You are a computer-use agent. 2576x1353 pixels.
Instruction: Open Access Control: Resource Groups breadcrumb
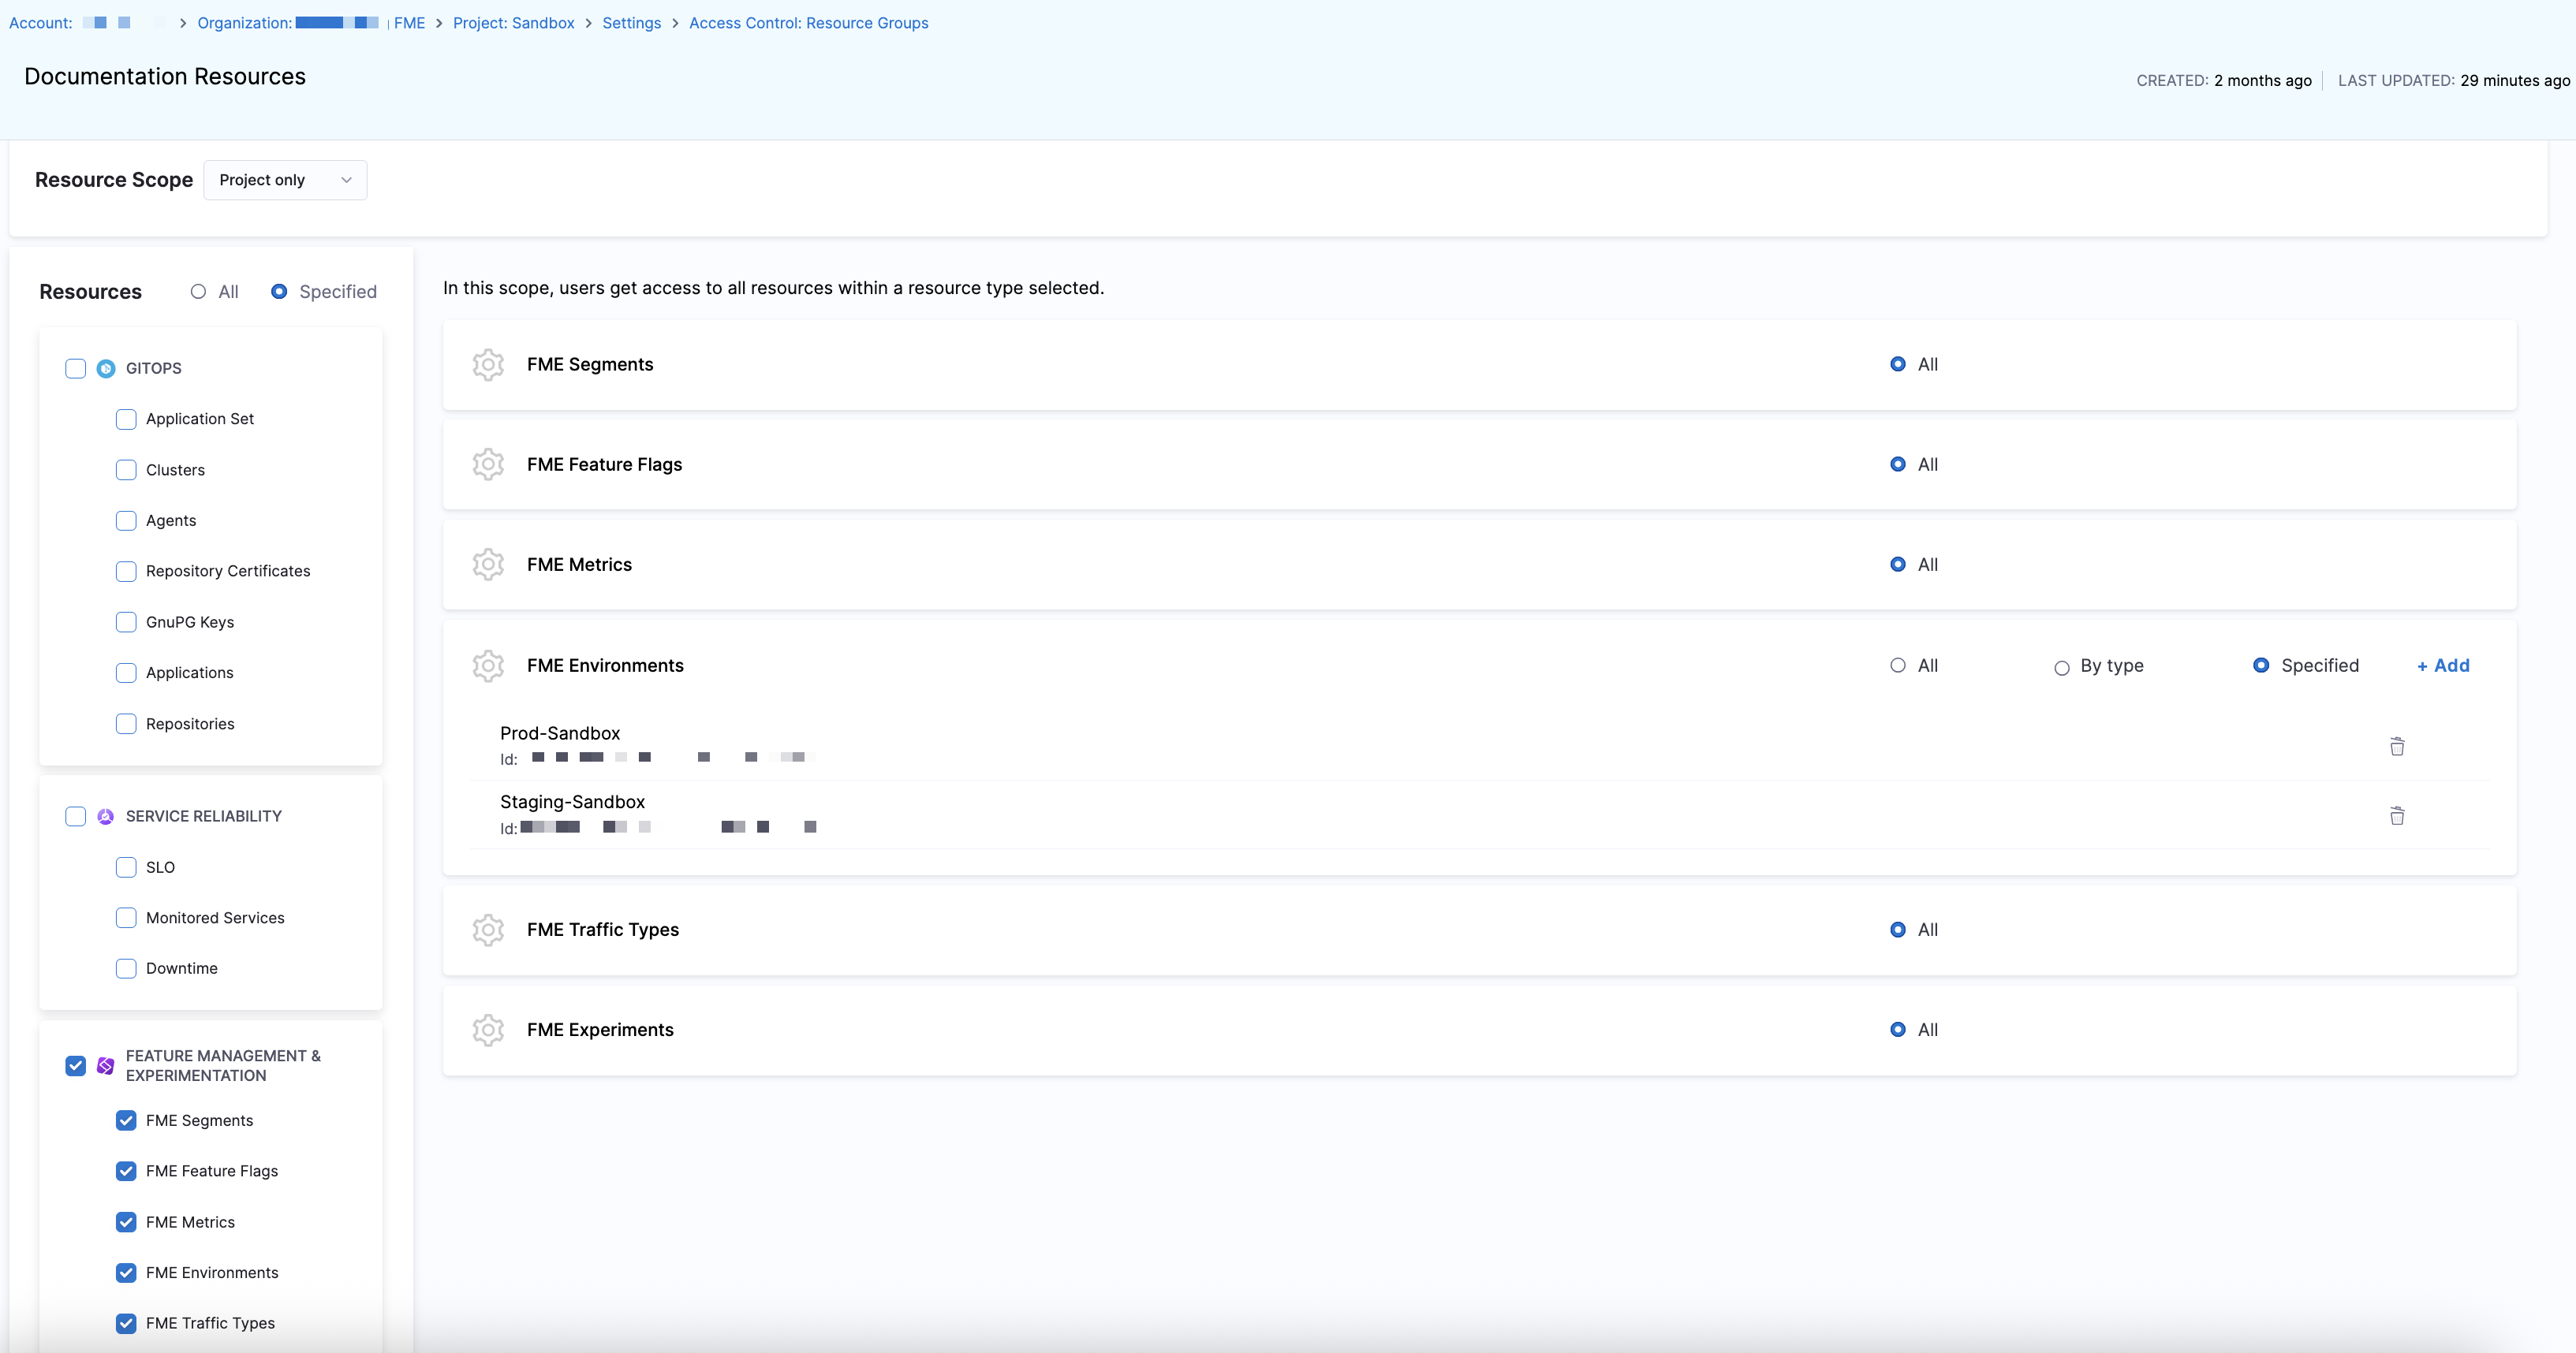808,23
